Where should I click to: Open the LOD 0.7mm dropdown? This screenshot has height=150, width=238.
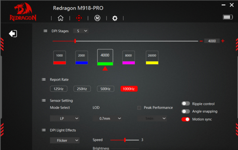pos(107,118)
